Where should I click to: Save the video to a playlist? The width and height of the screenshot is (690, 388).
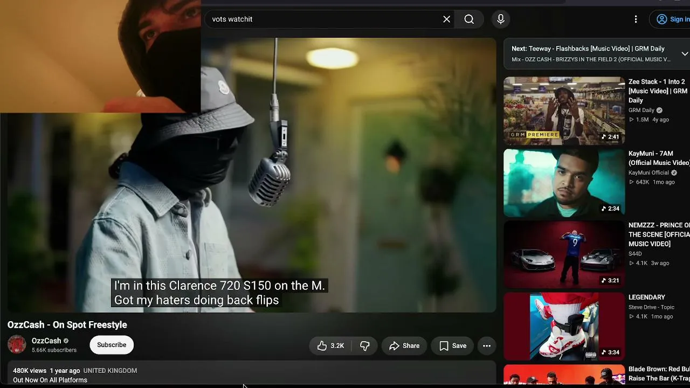click(453, 346)
